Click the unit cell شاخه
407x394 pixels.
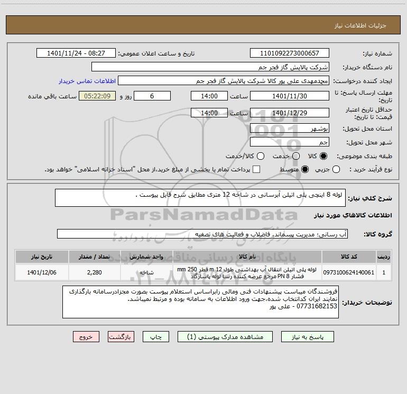(x=146, y=272)
